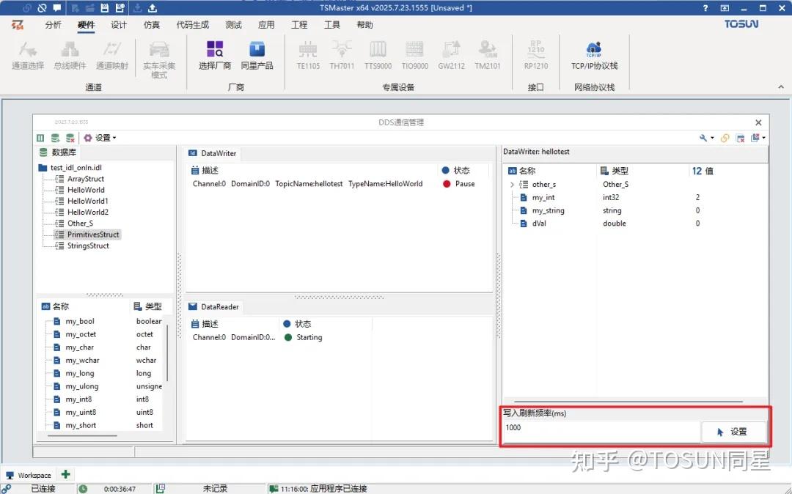This screenshot has height=494, width=792.
Task: Click the 设置 button for refresh rate
Action: 734,431
